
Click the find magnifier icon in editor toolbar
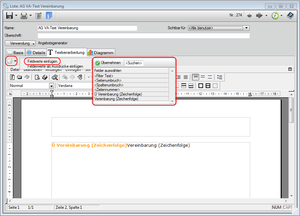coord(55,77)
